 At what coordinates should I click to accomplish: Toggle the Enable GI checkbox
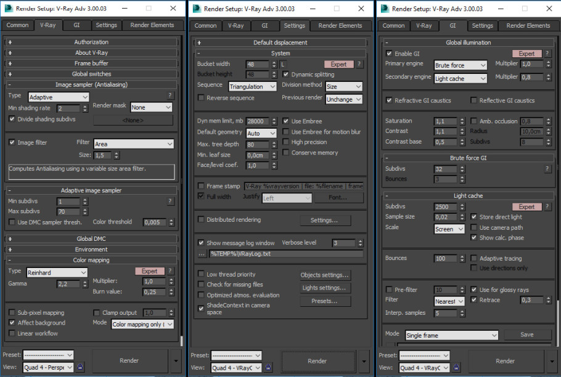tap(389, 53)
